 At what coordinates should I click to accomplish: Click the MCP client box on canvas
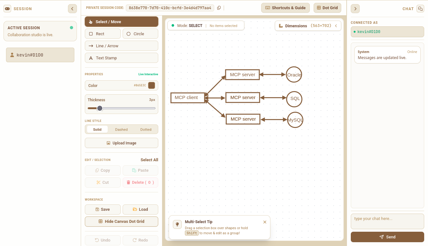click(x=188, y=98)
